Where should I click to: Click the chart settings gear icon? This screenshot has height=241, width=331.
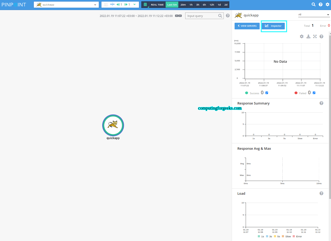pos(301,37)
